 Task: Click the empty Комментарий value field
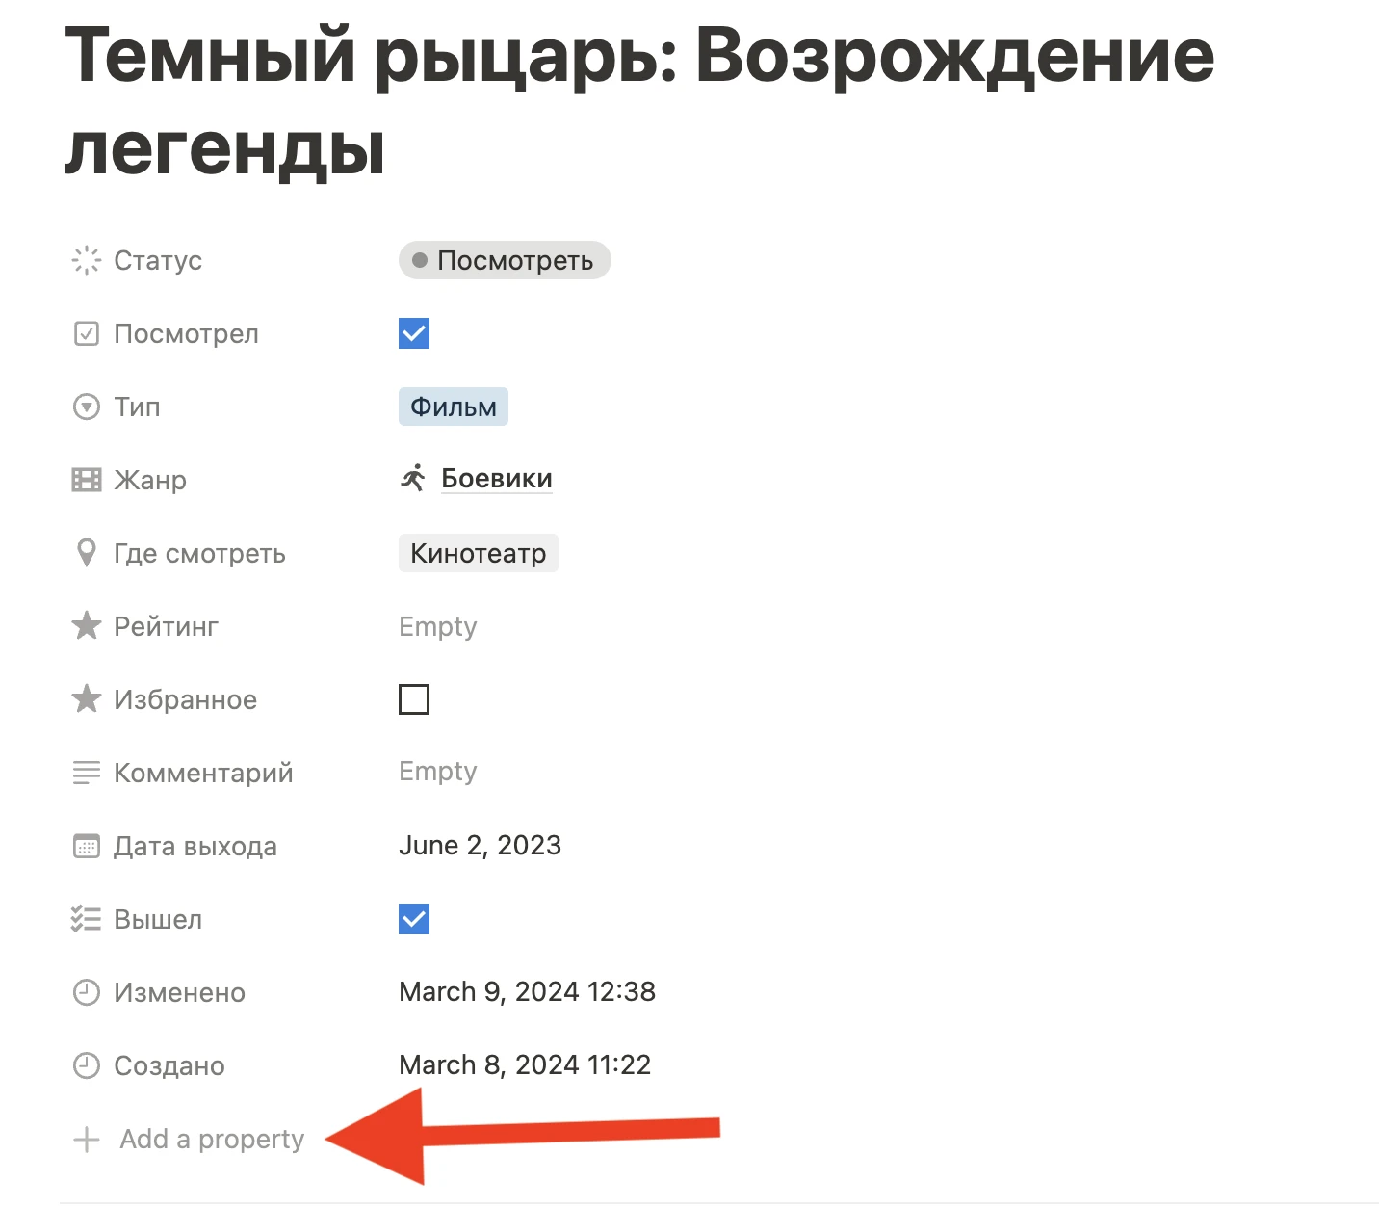438,771
